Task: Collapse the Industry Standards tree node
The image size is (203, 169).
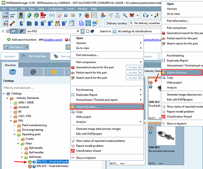Action: (x=7, y=98)
